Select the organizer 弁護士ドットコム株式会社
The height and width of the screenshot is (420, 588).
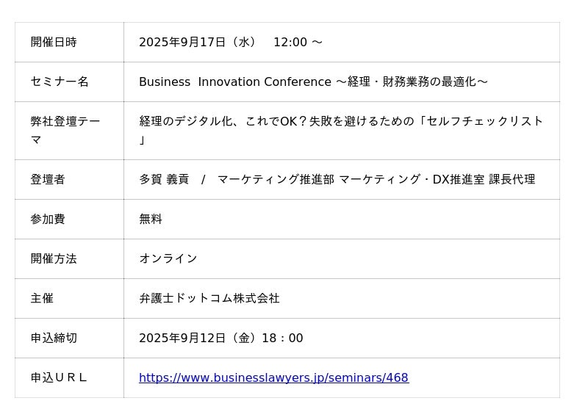click(x=209, y=298)
